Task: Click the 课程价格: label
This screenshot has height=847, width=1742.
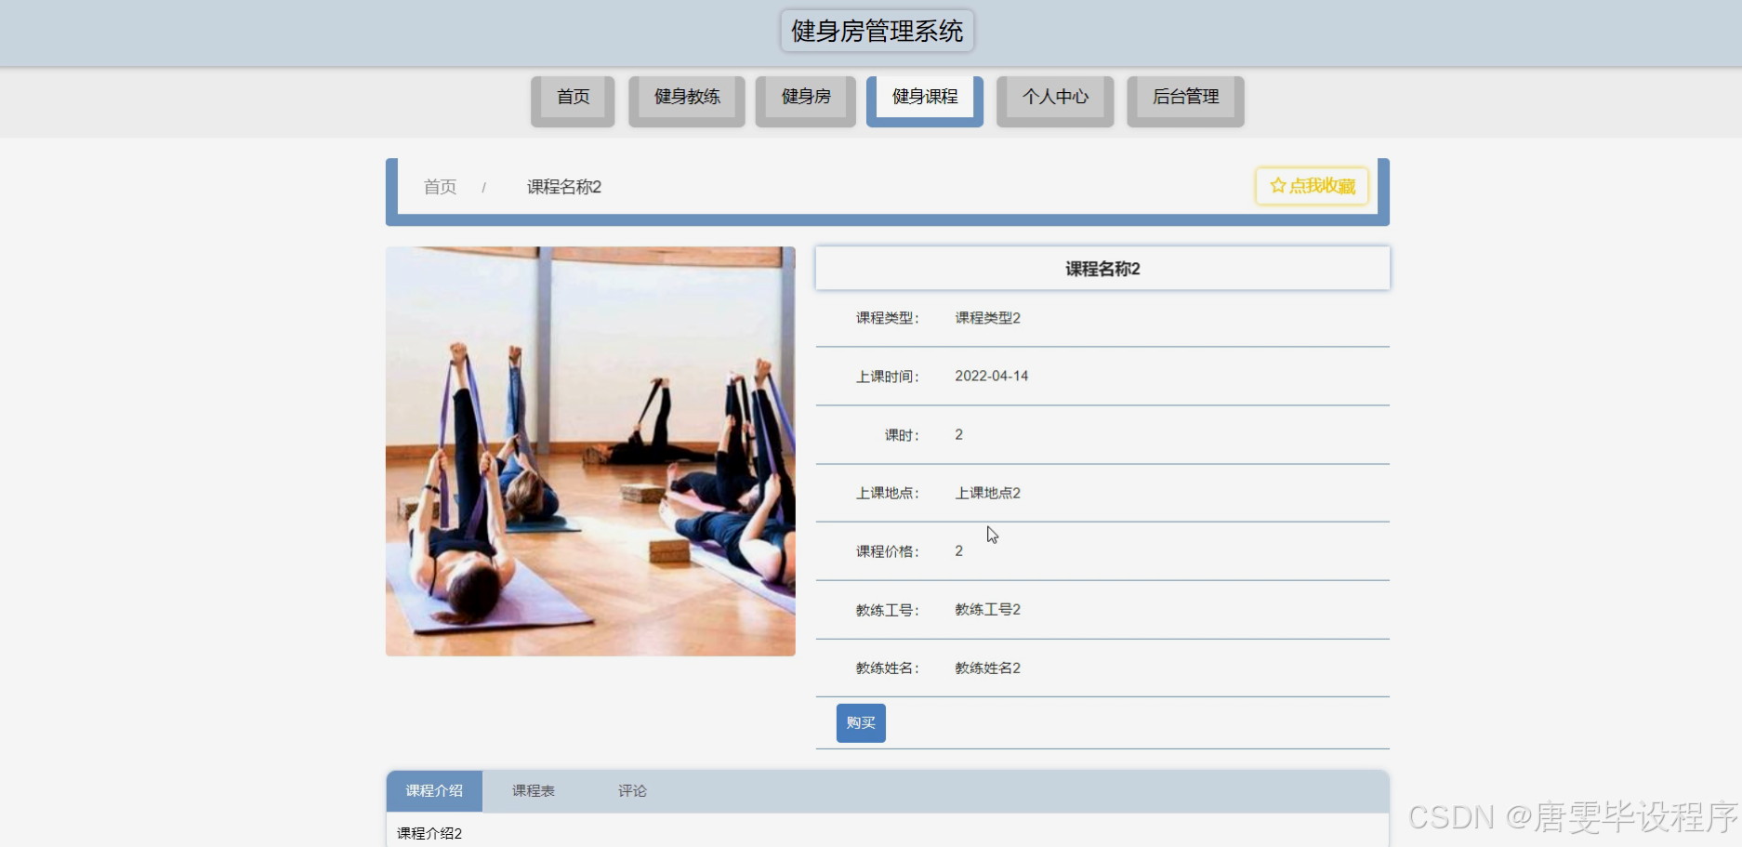Action: [x=888, y=551]
